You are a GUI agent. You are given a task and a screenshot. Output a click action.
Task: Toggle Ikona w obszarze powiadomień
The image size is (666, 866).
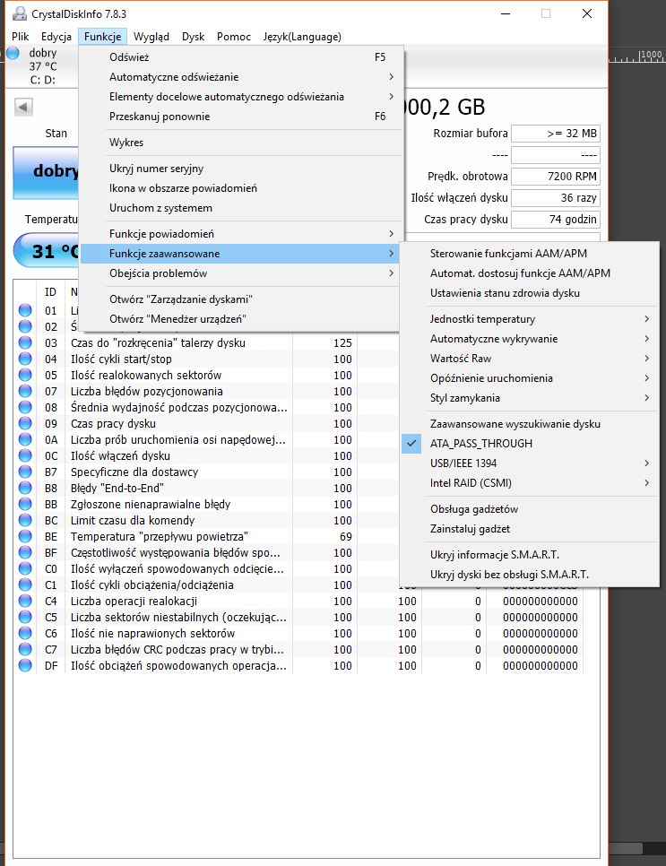coord(239,188)
